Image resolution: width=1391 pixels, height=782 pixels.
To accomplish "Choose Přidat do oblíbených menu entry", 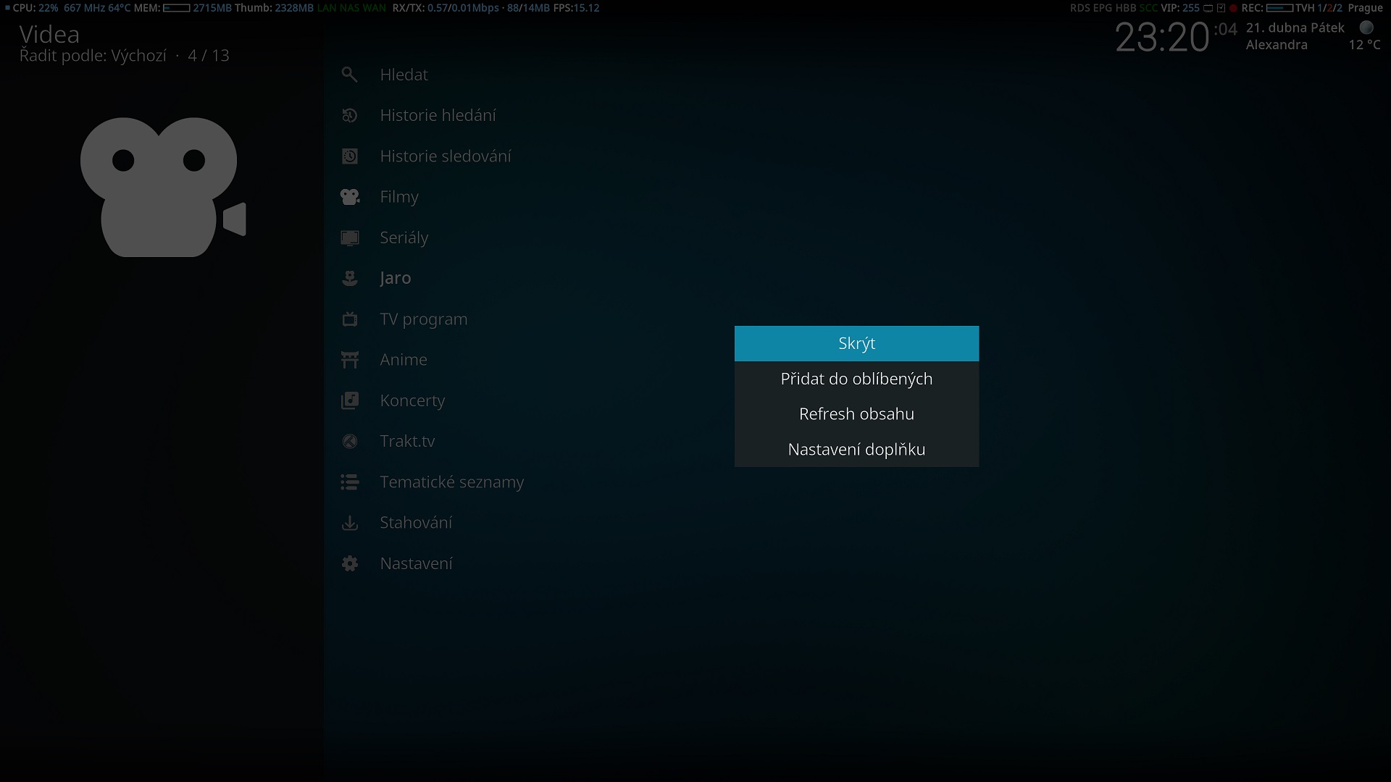I will point(856,379).
